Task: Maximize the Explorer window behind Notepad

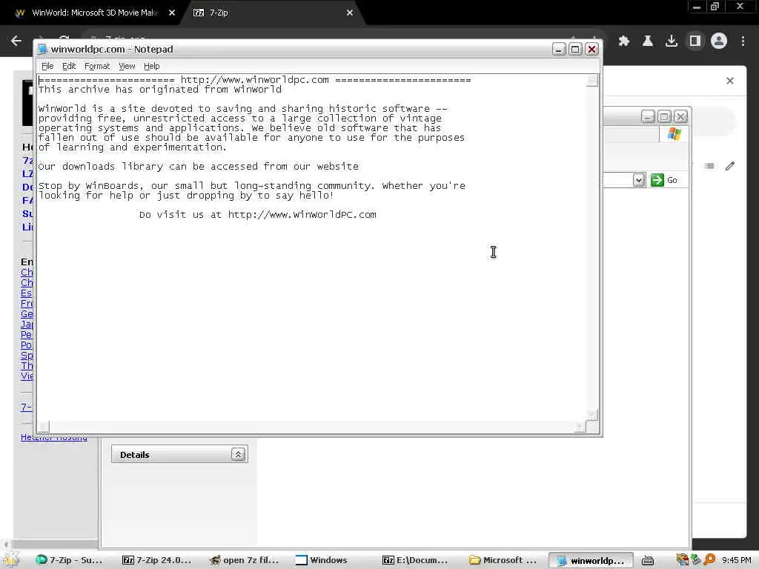Action: (664, 116)
